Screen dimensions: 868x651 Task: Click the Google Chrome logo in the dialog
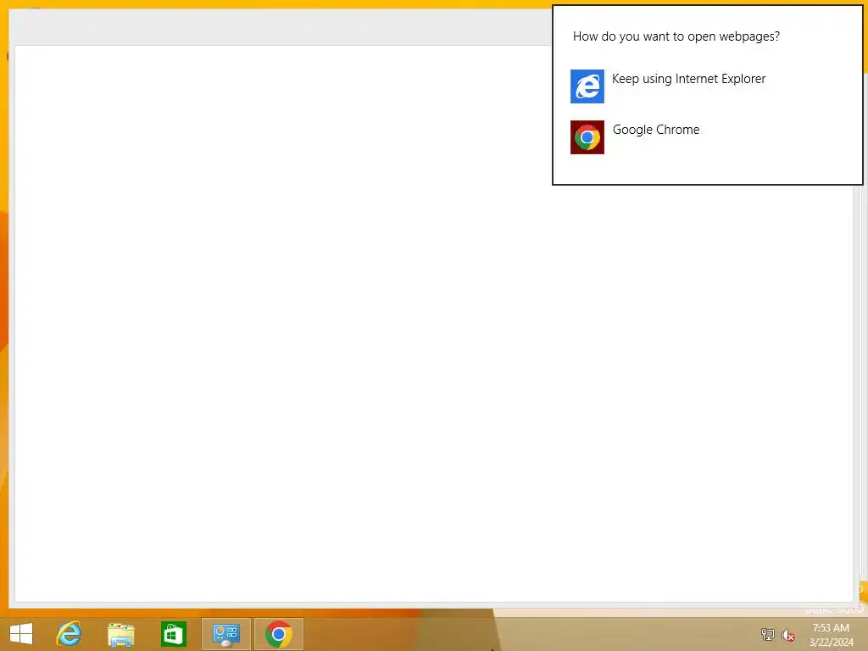click(x=587, y=137)
